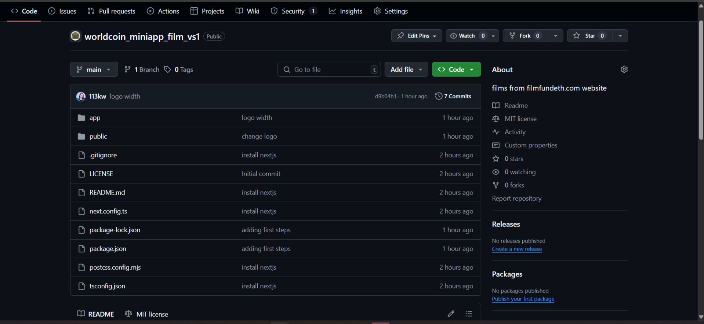
Task: Open the package.json file
Action: click(x=108, y=249)
